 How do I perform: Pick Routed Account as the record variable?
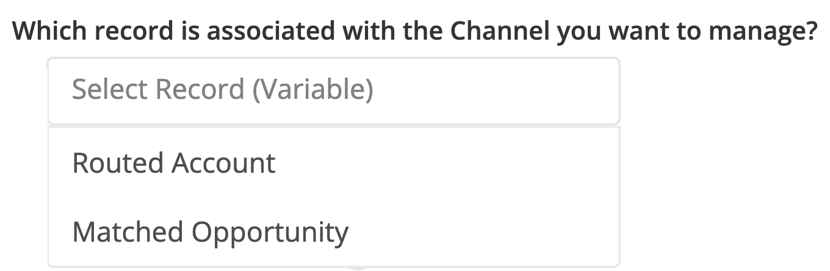click(174, 164)
